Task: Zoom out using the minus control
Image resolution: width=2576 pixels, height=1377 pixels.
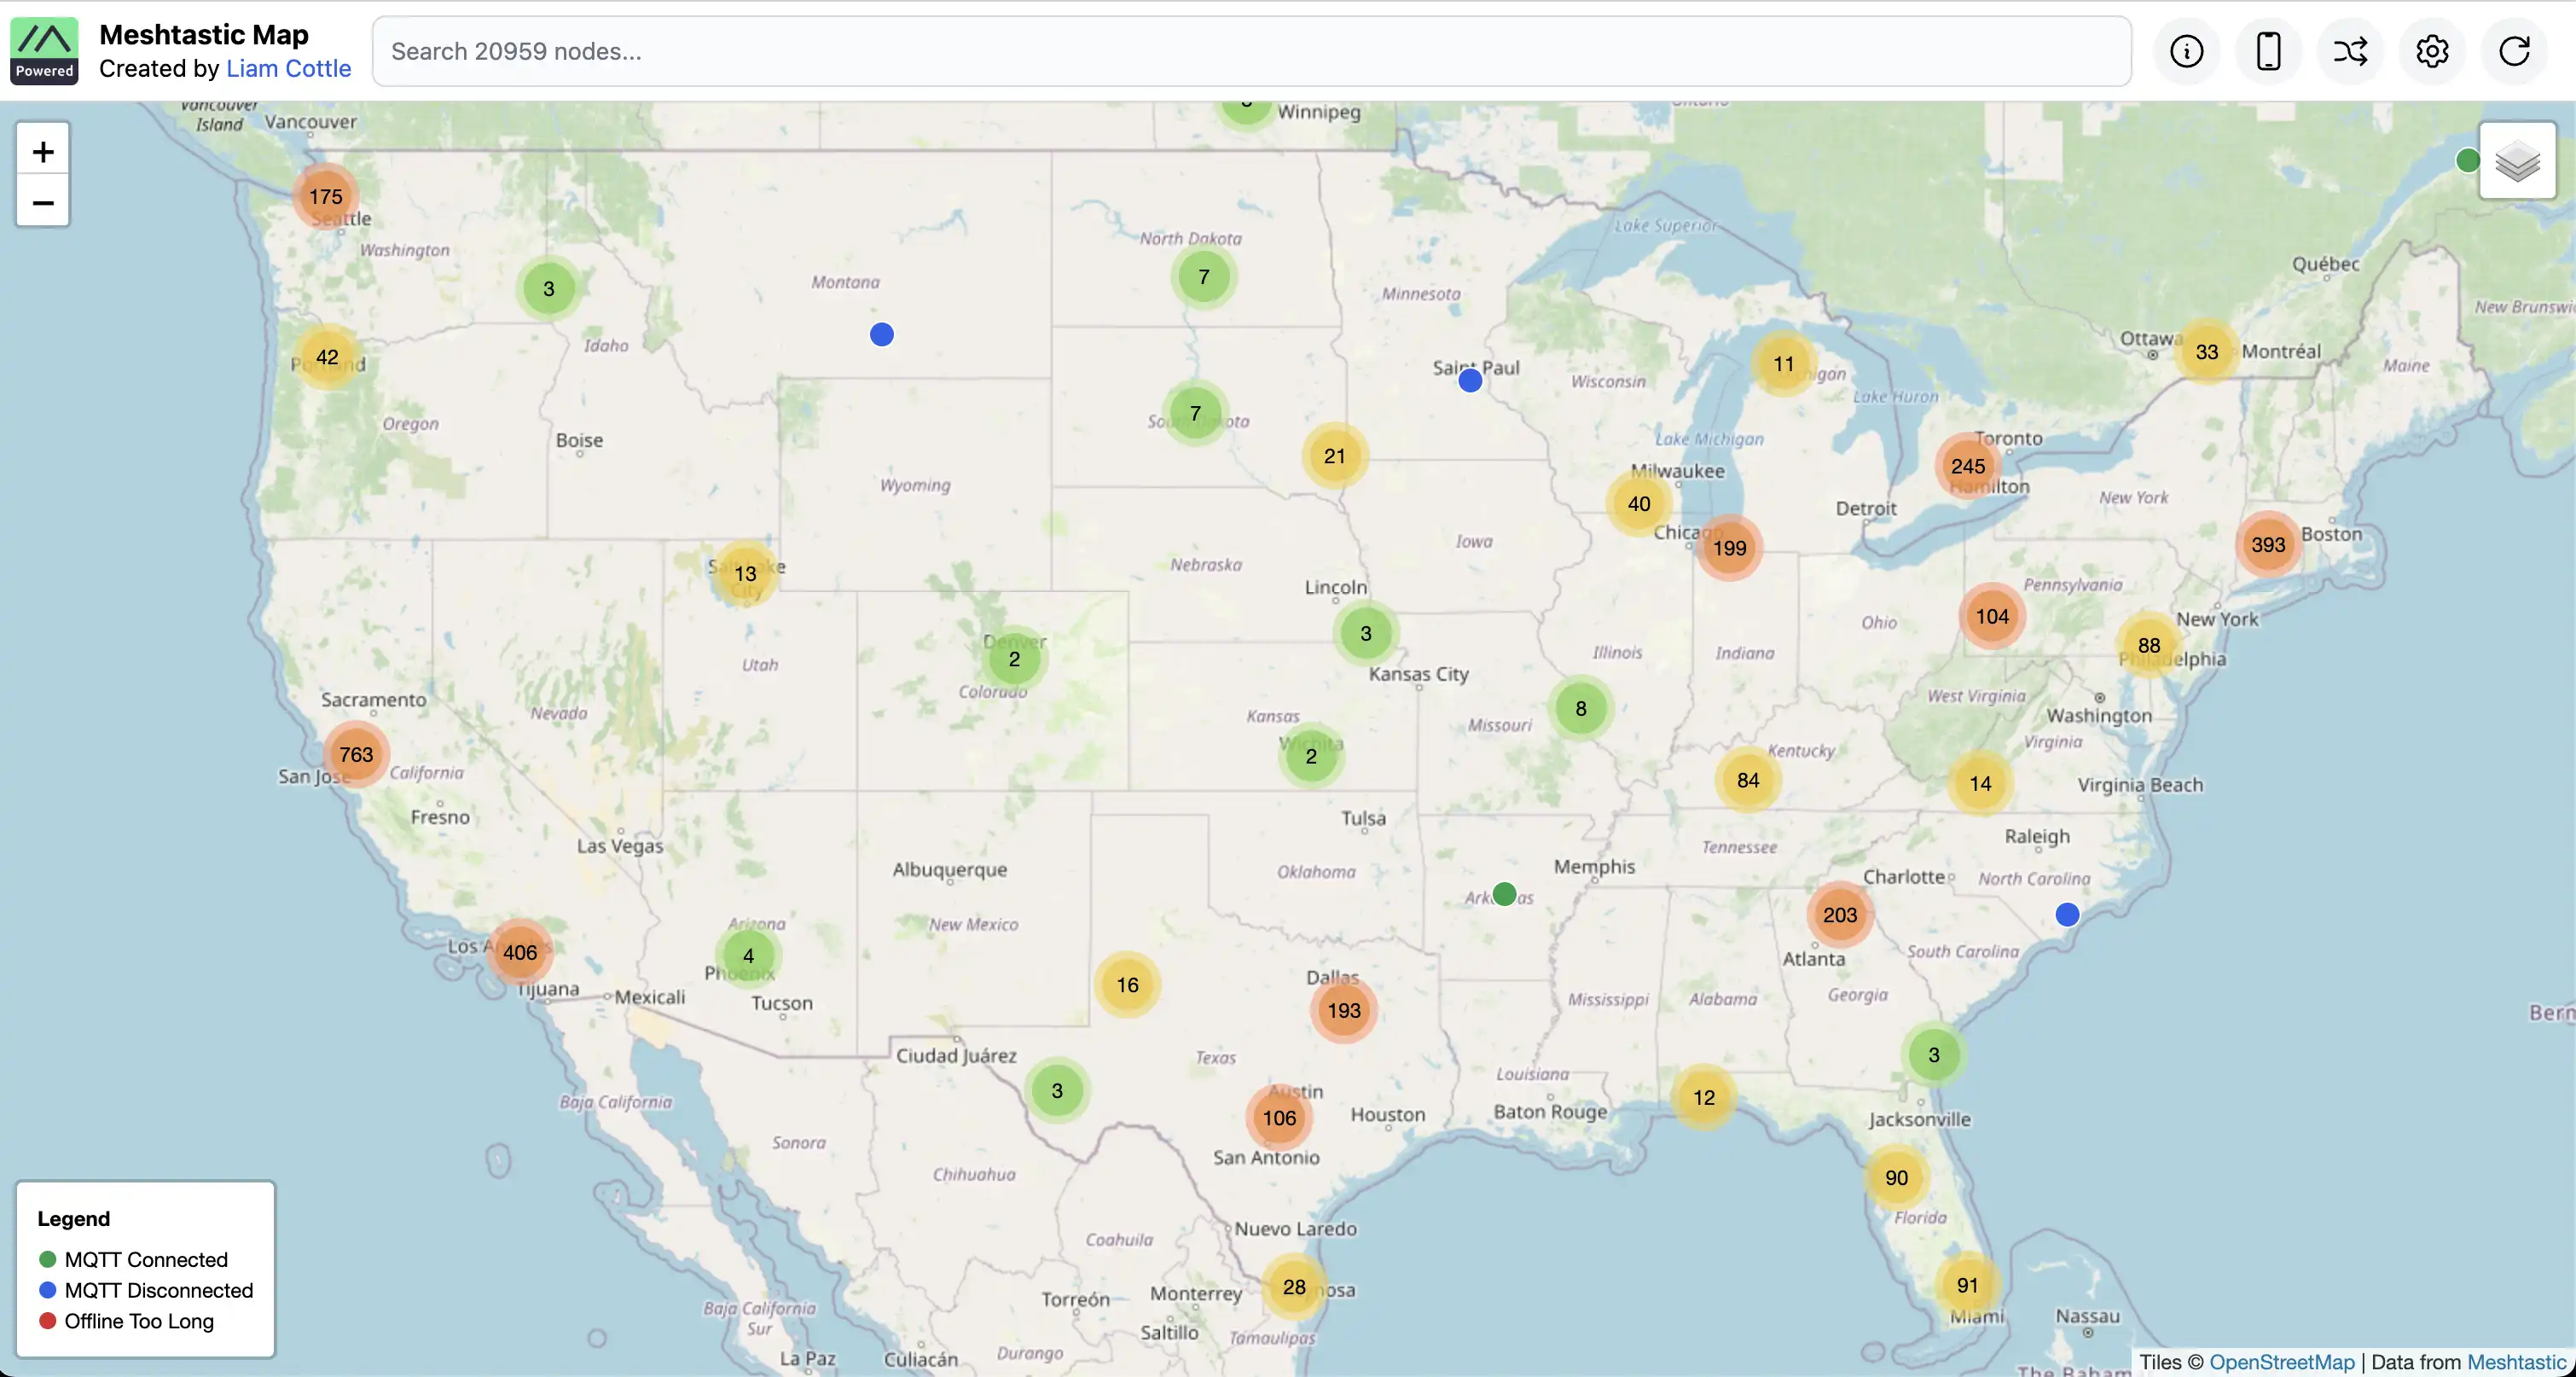Action: click(x=42, y=203)
